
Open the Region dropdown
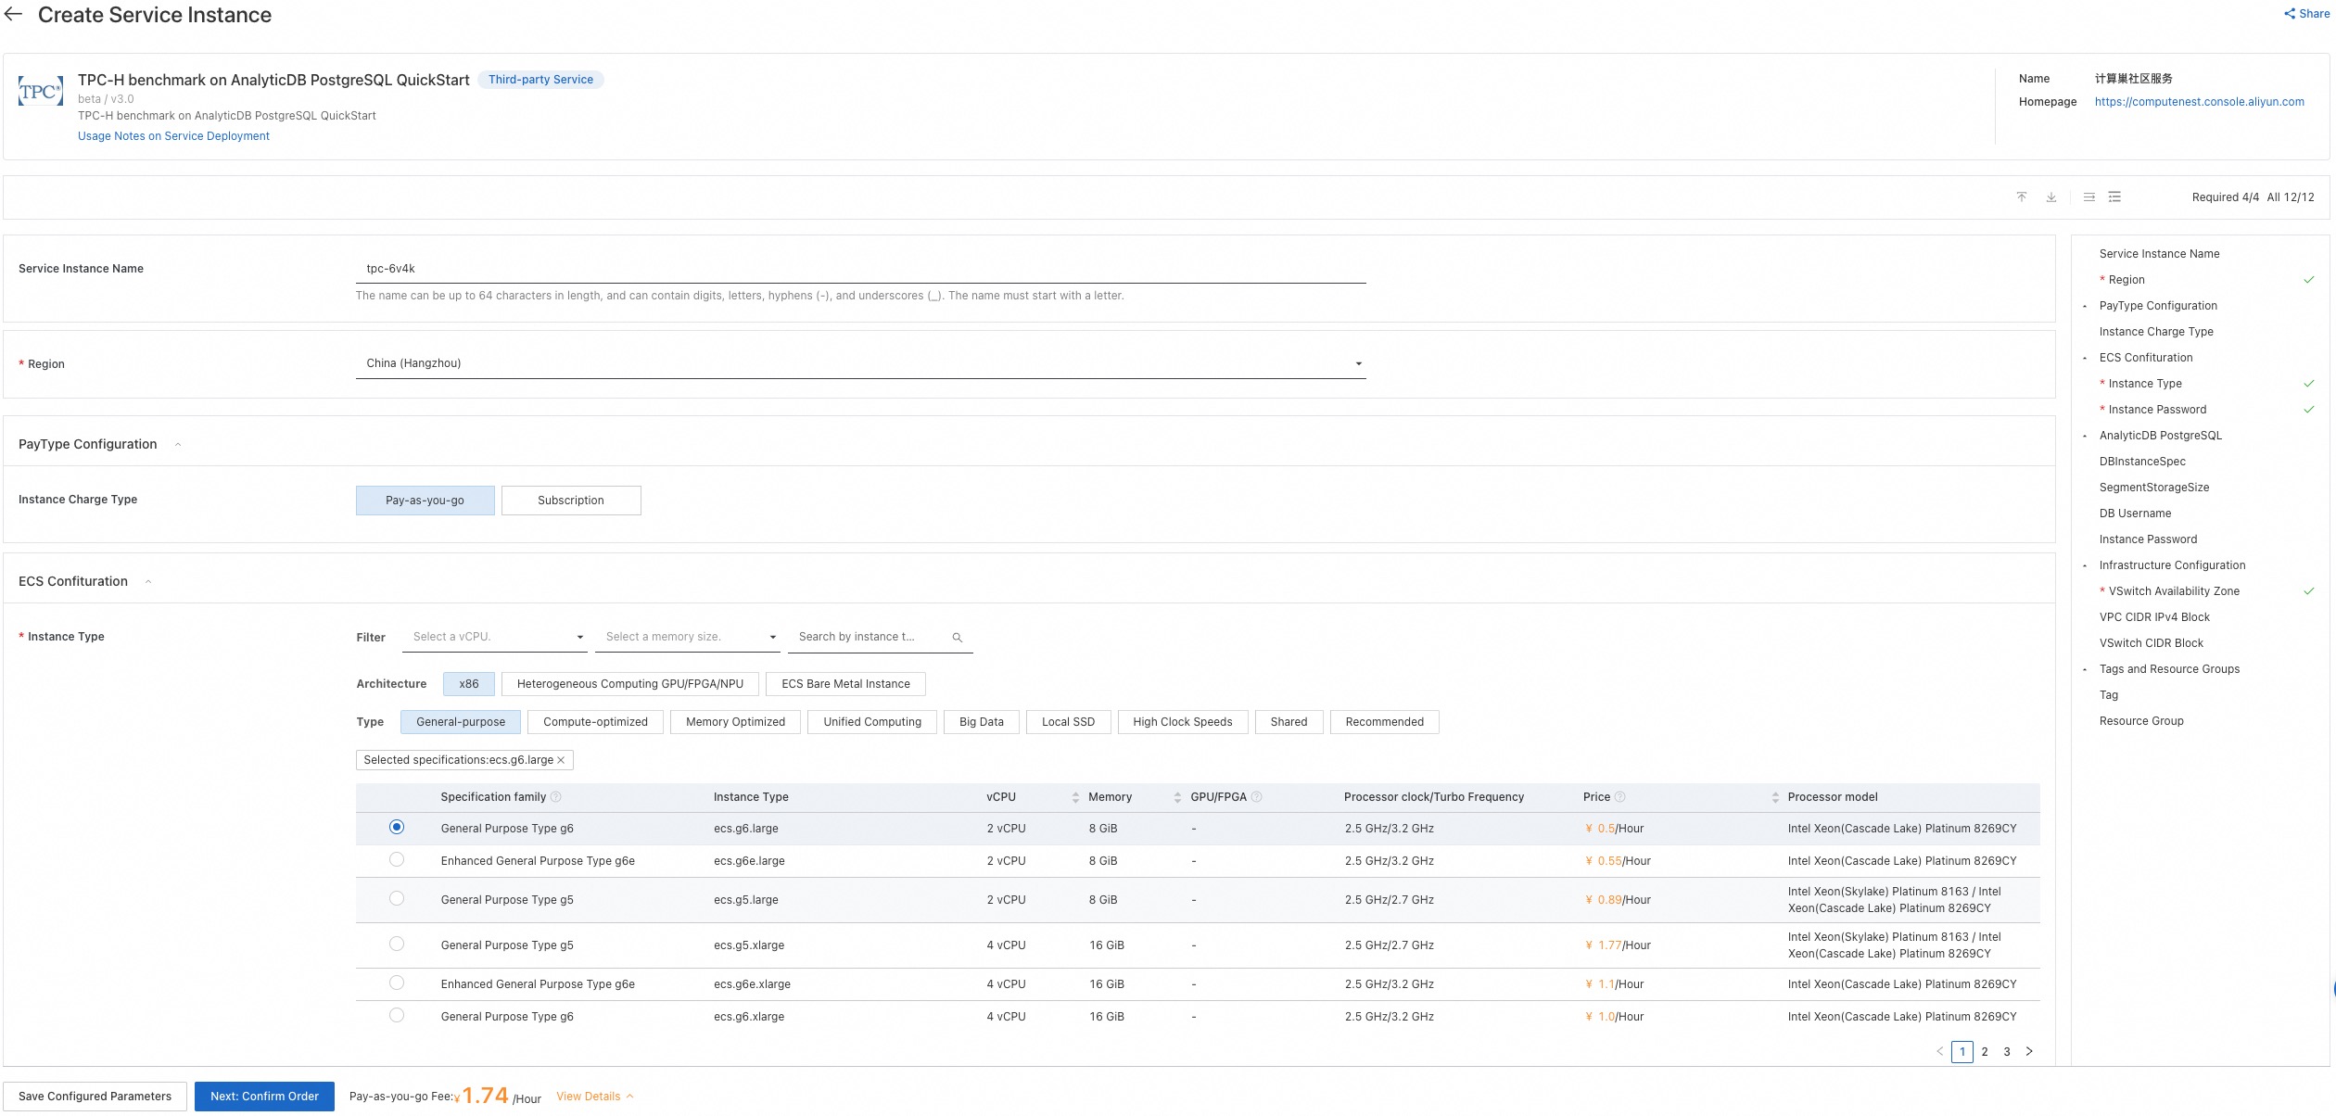pos(861,363)
